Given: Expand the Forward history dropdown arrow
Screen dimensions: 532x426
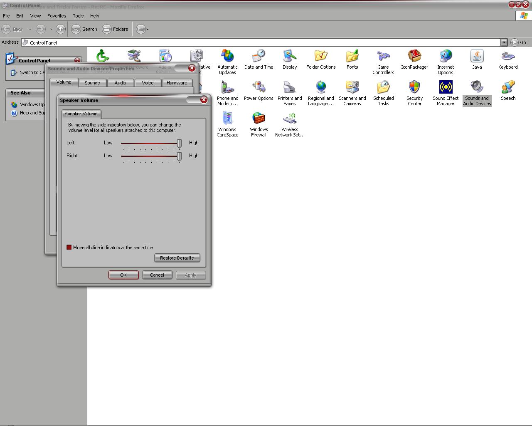Looking at the screenshot, I should (x=51, y=29).
